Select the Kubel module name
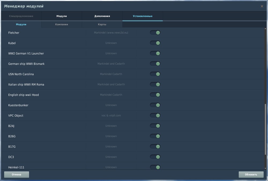 coord(12,43)
